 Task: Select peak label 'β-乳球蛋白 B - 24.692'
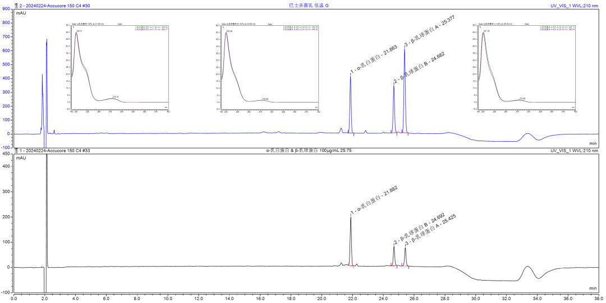click(419, 228)
